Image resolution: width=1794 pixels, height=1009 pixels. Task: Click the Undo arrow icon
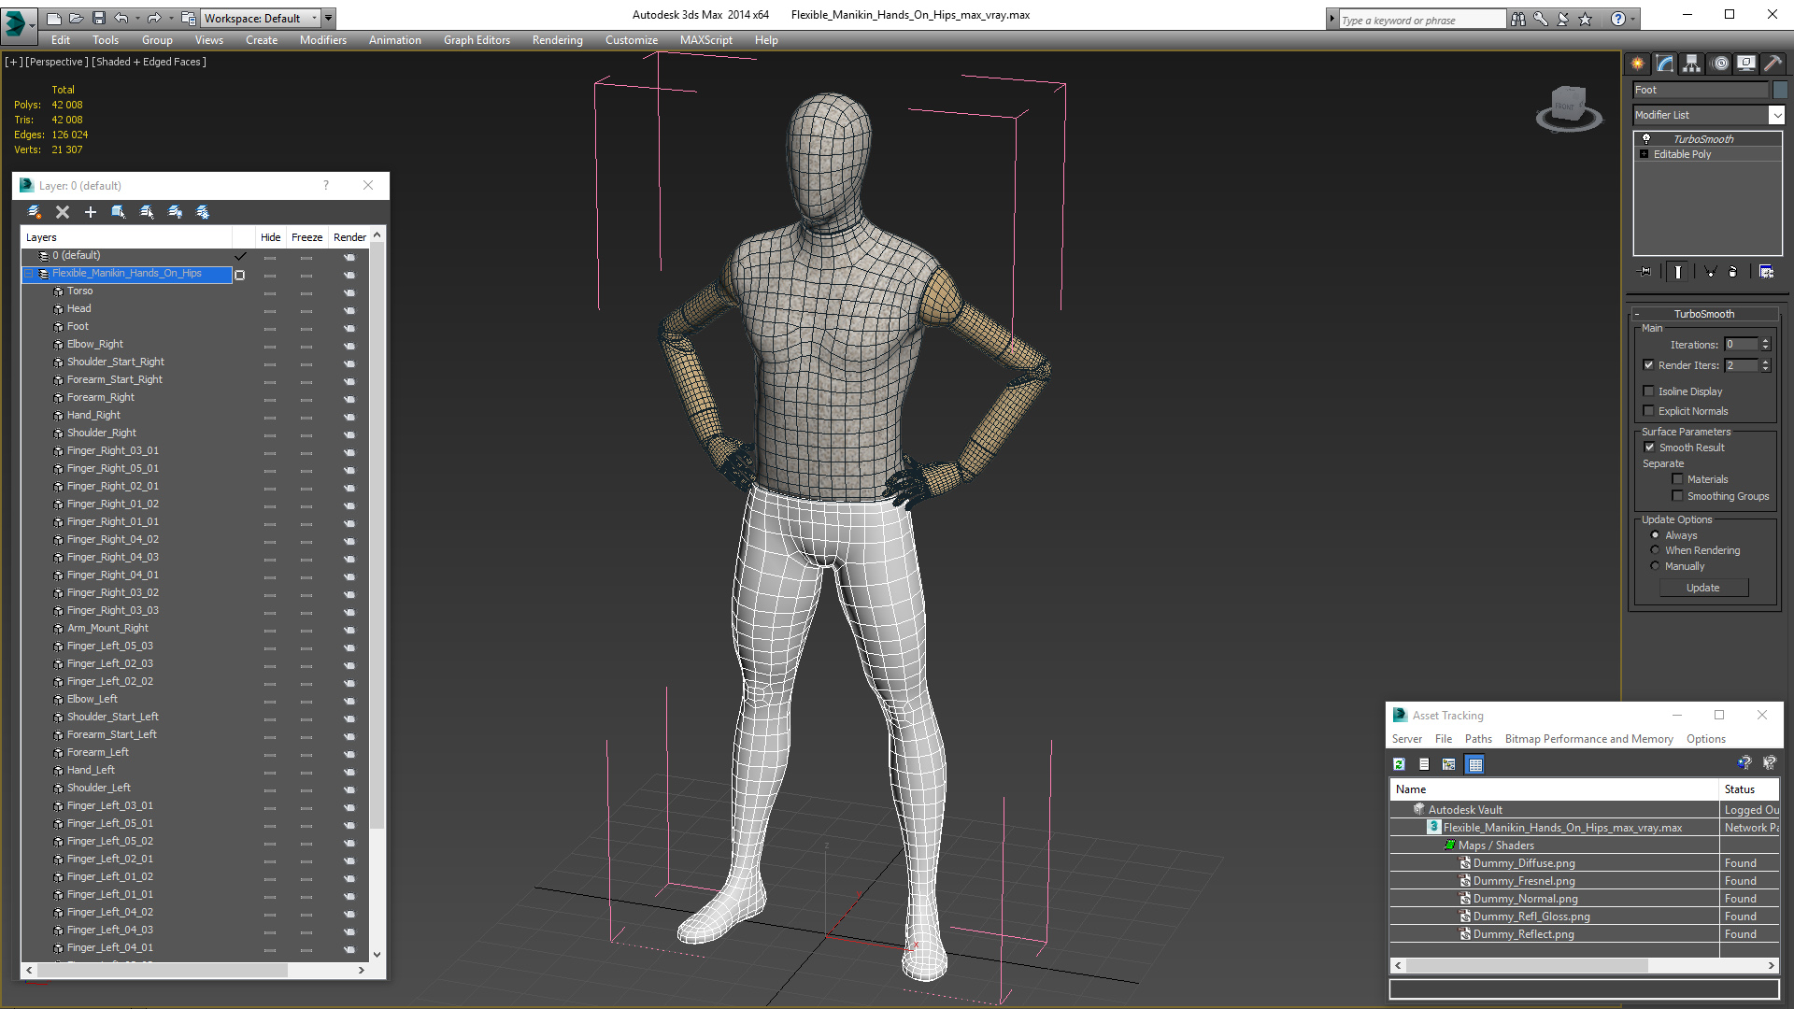tap(121, 18)
